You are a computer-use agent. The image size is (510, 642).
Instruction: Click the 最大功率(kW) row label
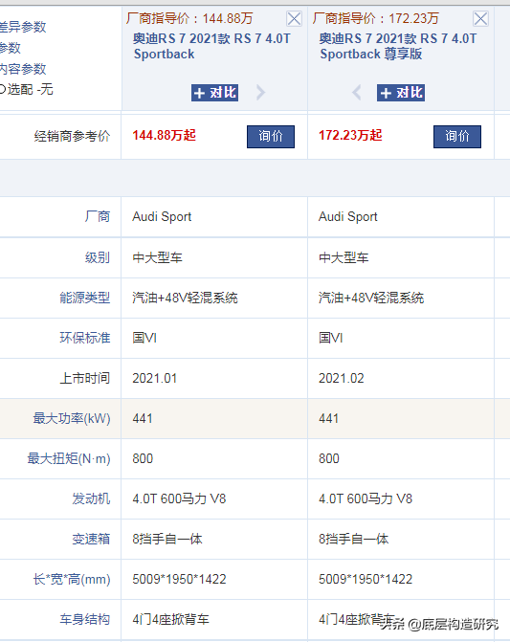click(x=72, y=418)
